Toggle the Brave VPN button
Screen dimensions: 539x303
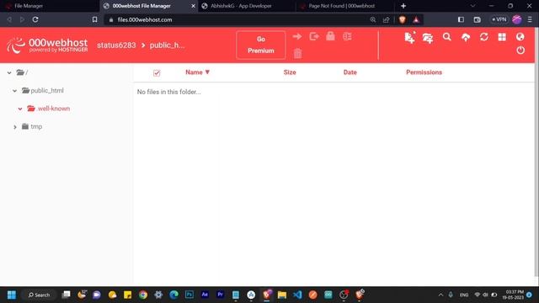499,19
